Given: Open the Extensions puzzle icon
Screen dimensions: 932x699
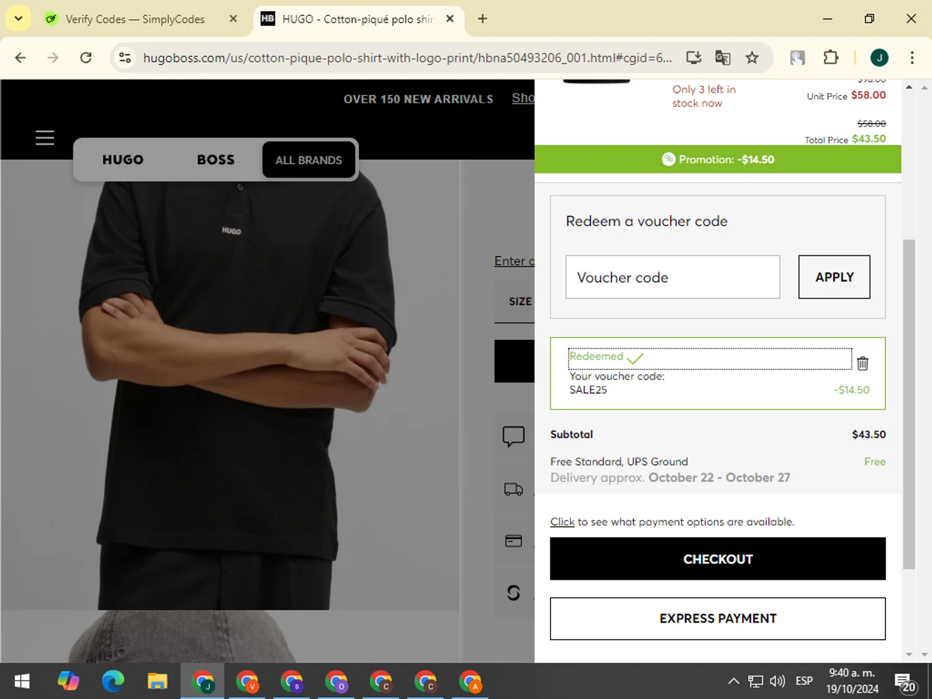Looking at the screenshot, I should [831, 58].
